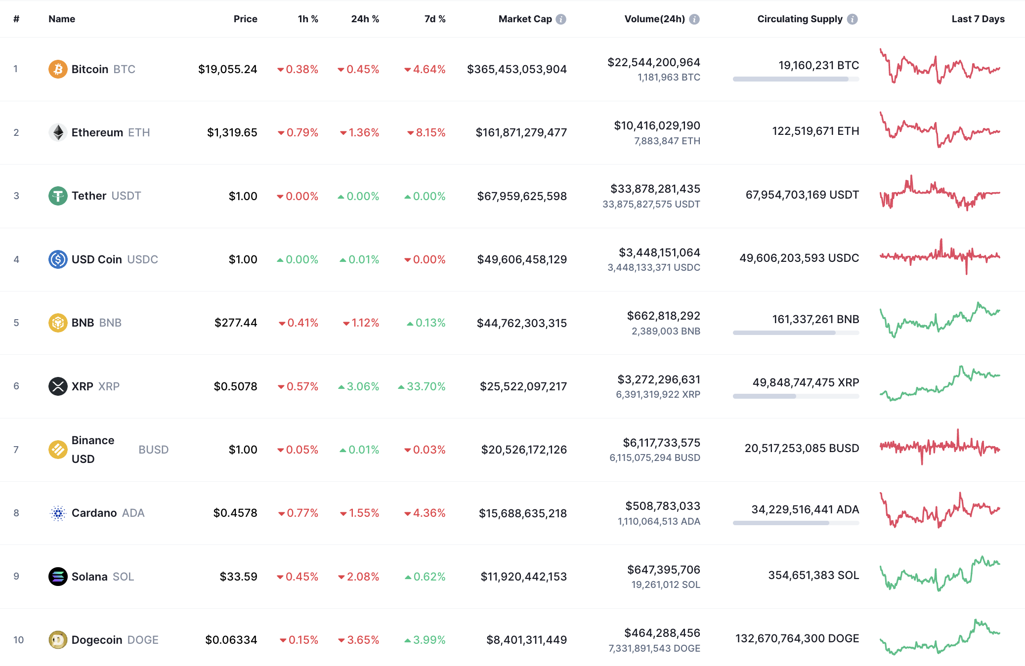Screen dimensions: 1025x666
Task: Sort the table by 7d % change
Action: coord(434,19)
